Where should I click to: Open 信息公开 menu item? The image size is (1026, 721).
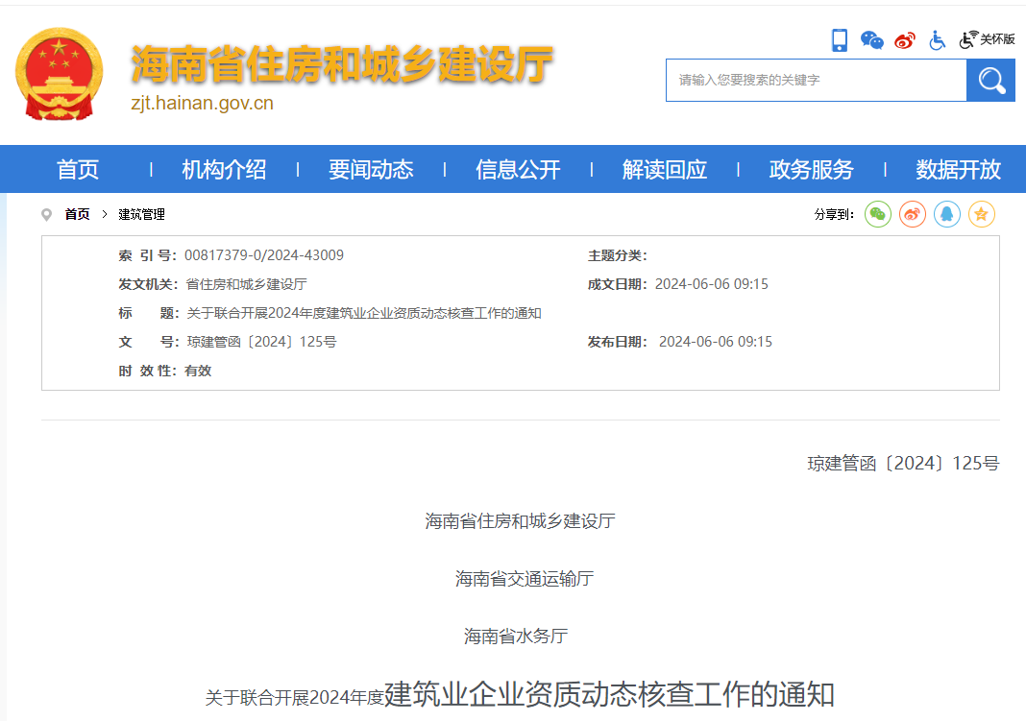point(518,169)
